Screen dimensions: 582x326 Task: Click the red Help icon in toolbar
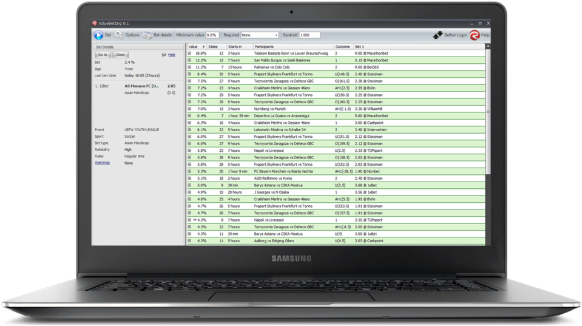(475, 35)
